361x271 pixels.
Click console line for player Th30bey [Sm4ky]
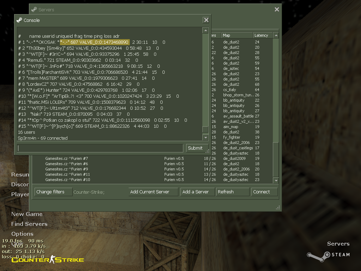point(88,48)
